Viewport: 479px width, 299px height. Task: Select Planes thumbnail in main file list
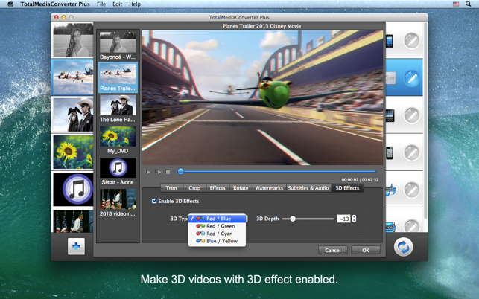(x=73, y=77)
